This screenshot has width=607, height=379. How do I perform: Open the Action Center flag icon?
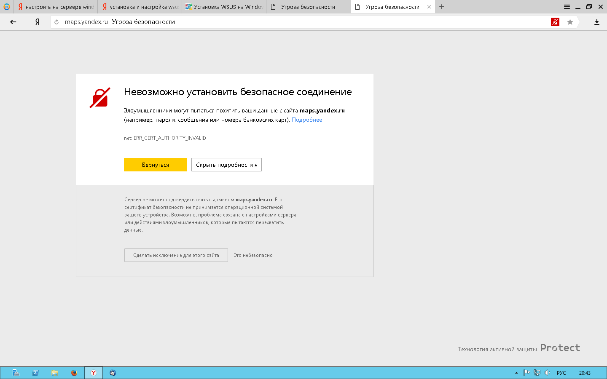[526, 373]
